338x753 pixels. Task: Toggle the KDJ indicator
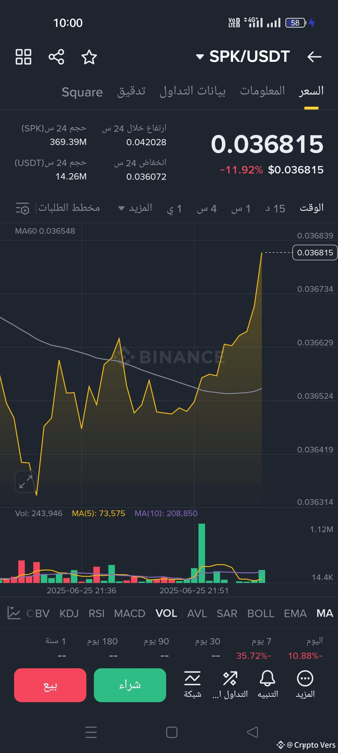(x=69, y=613)
